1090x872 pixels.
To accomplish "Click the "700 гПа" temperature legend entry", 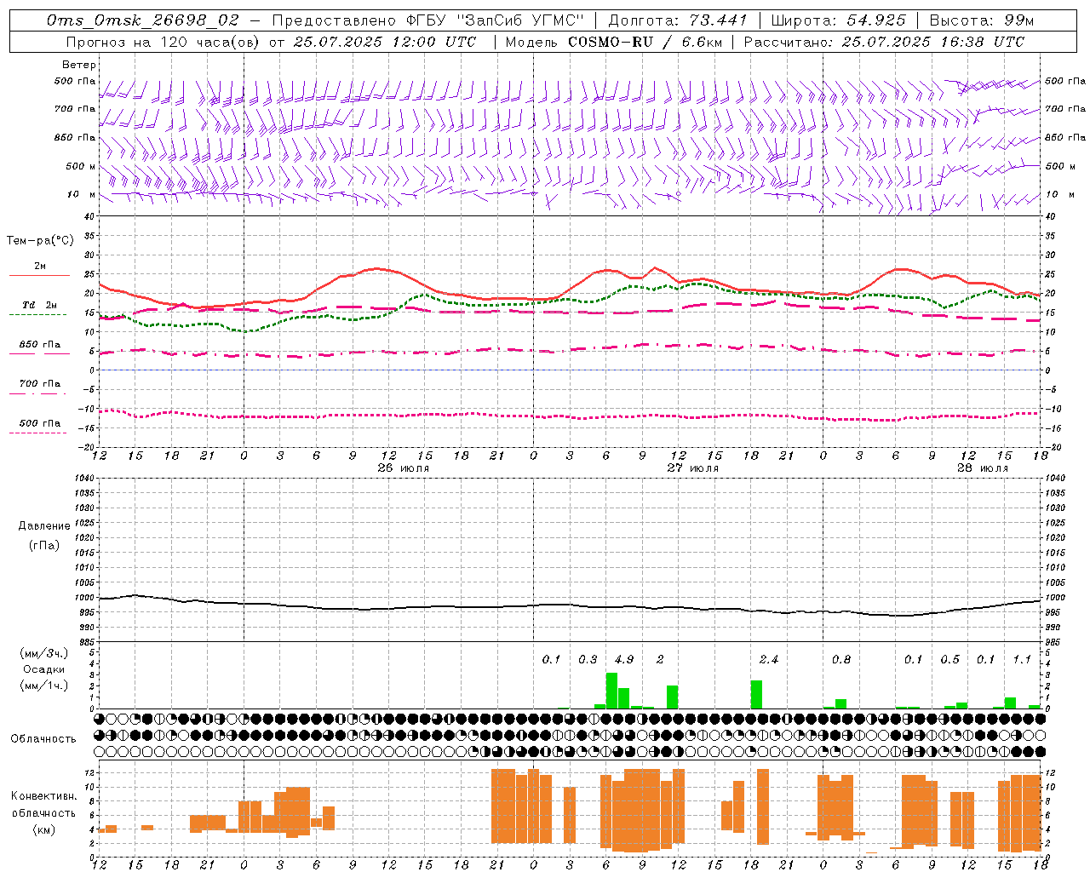I will pos(40,384).
